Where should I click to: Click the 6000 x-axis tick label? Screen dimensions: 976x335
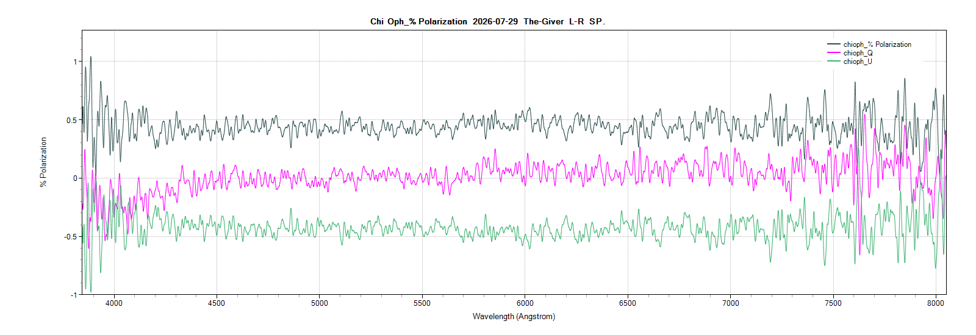click(525, 303)
